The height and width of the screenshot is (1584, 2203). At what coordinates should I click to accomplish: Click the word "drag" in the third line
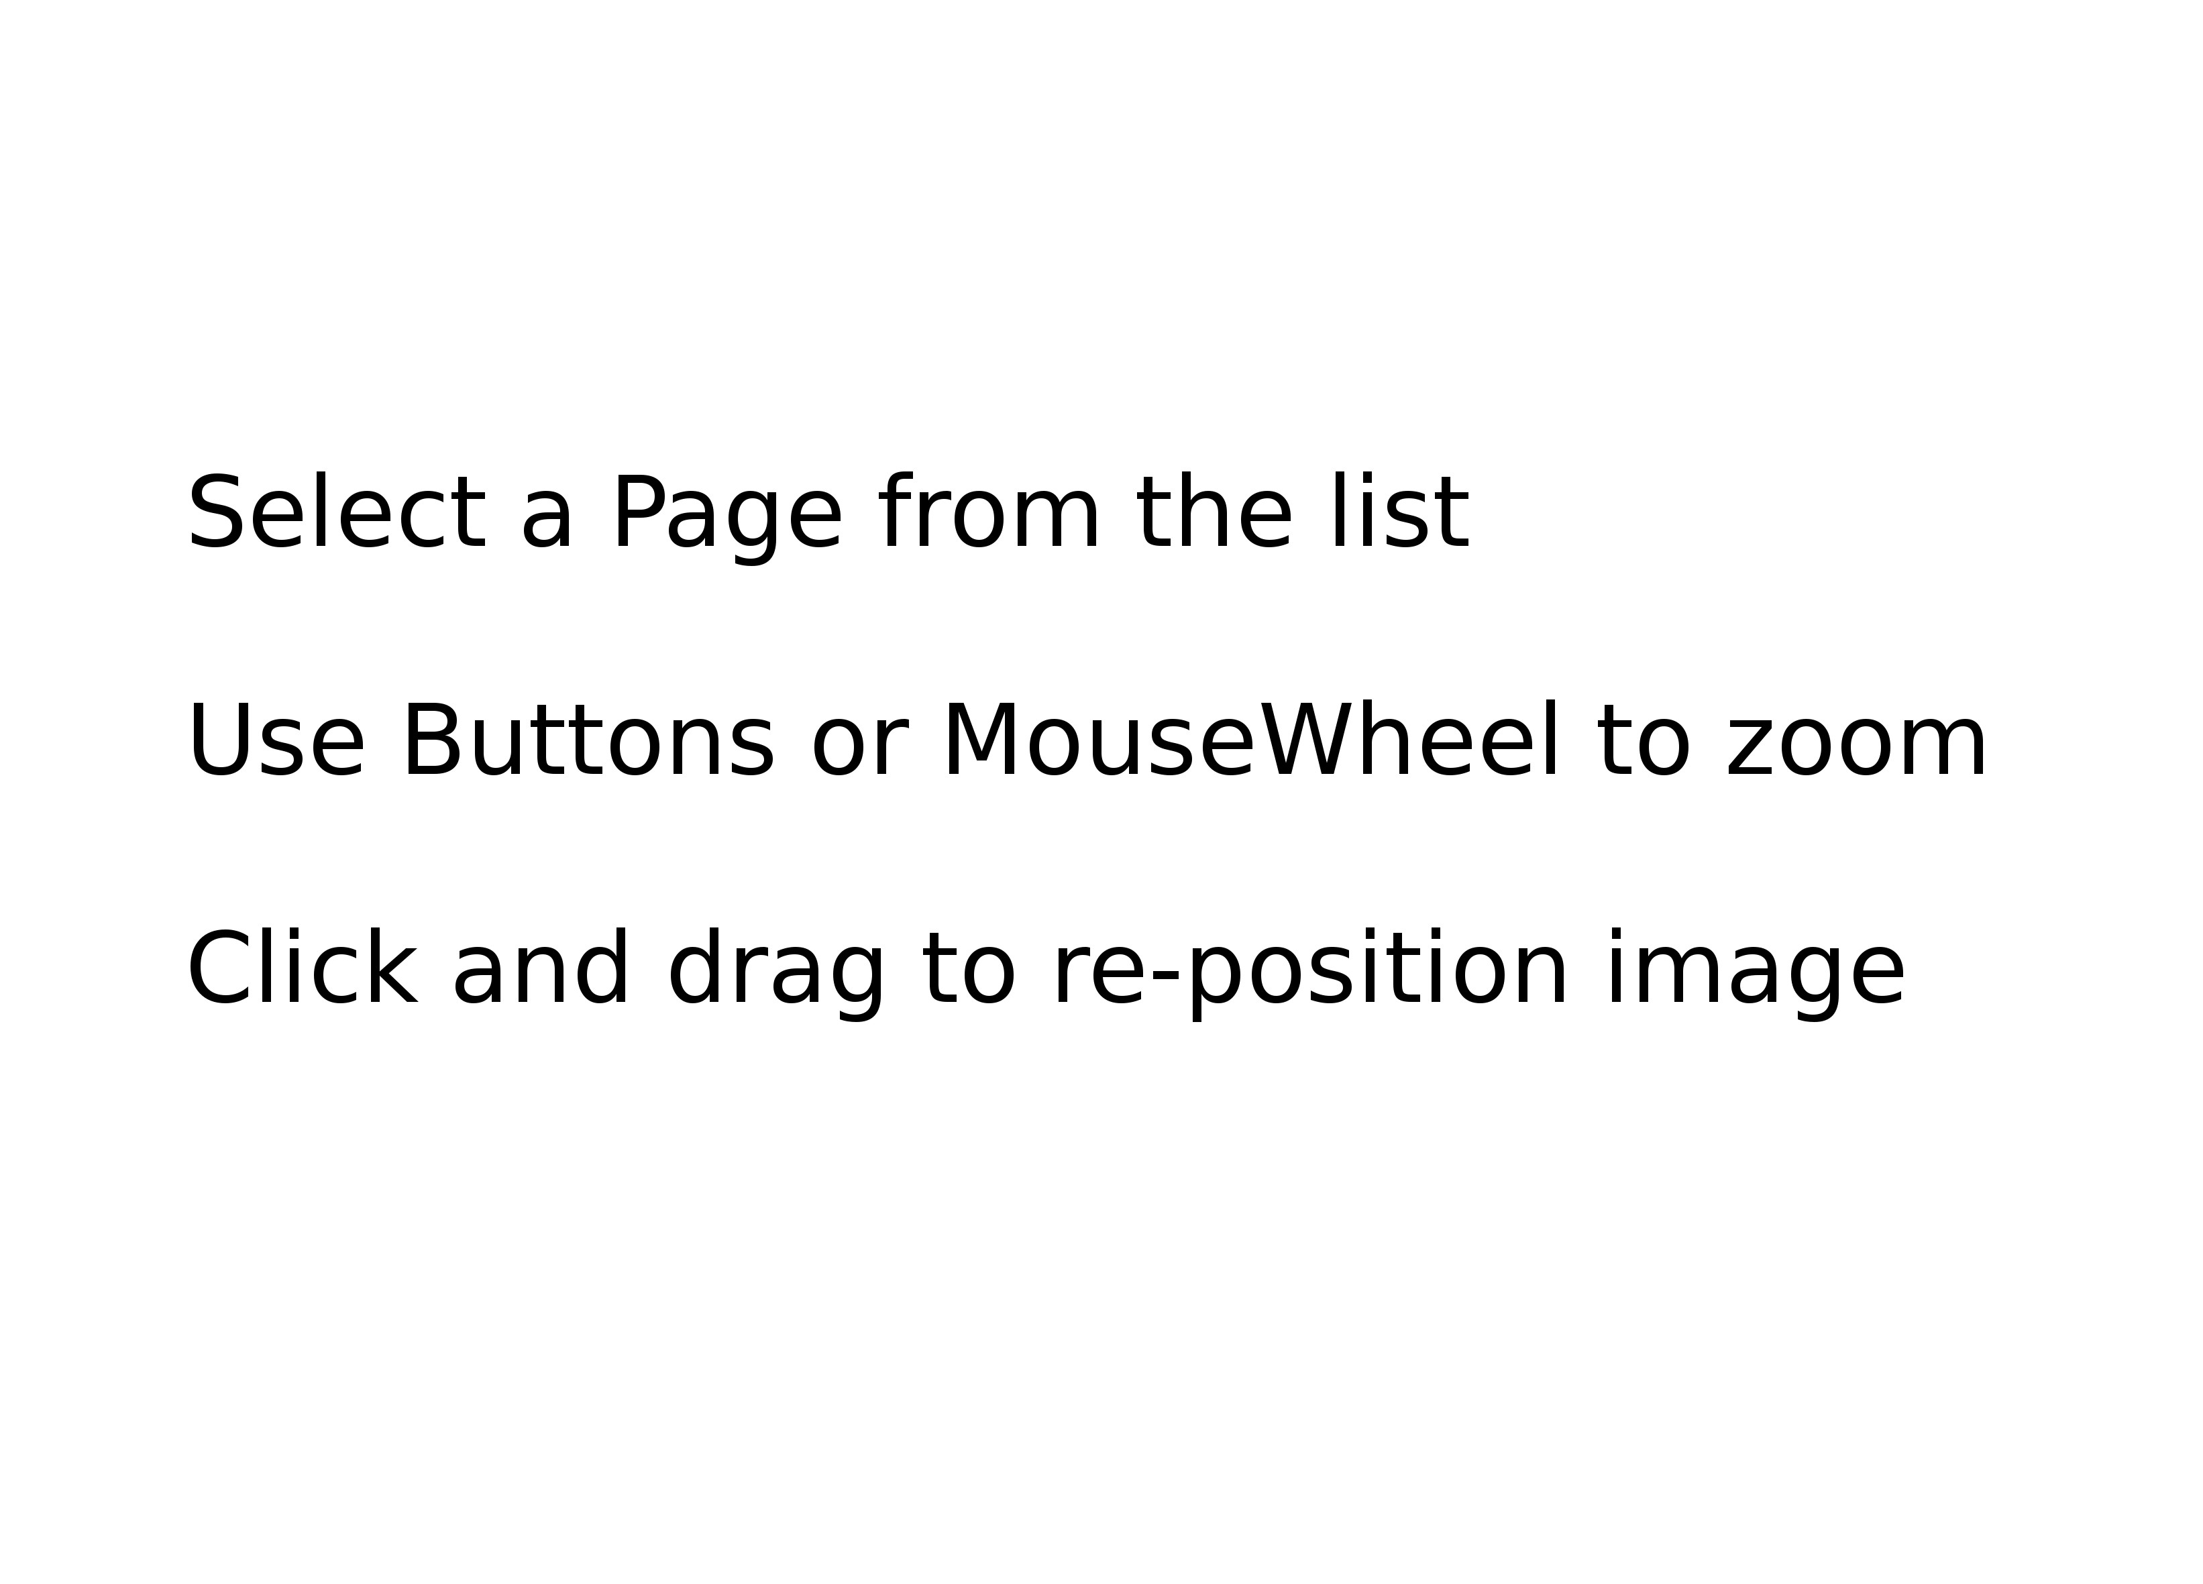[777, 970]
